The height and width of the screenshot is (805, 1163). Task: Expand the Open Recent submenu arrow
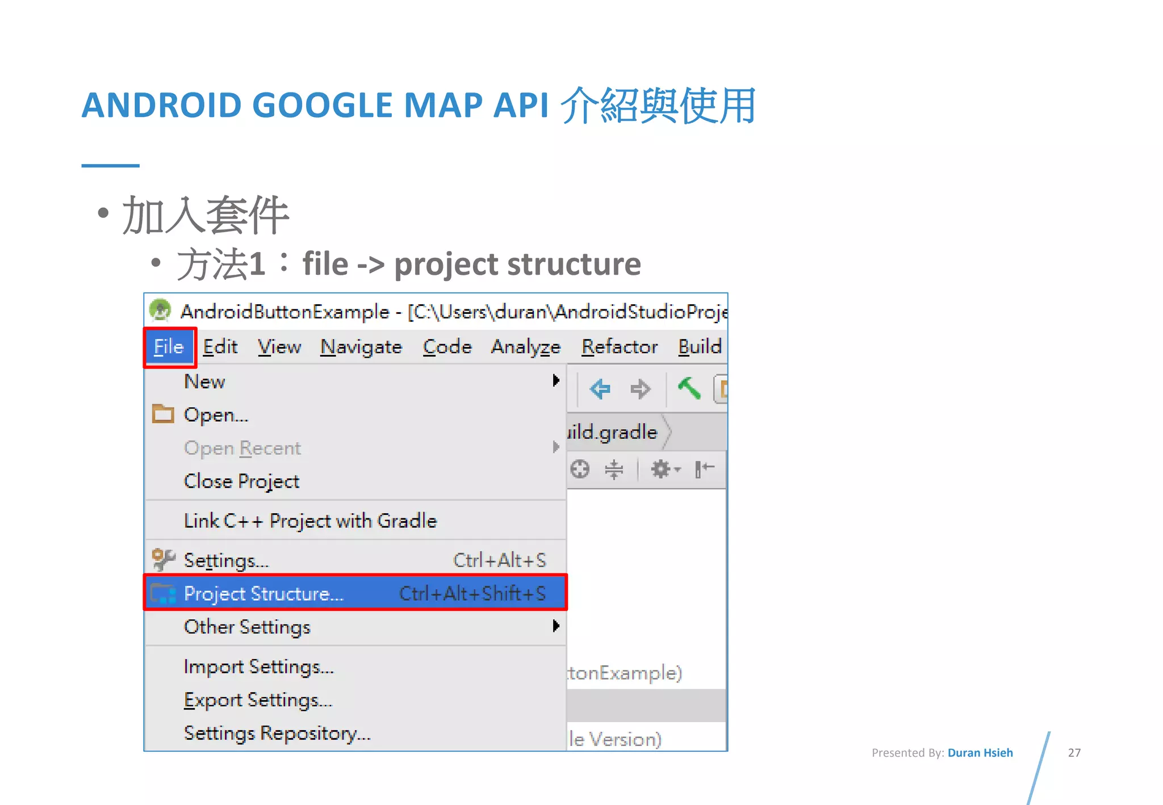pyautogui.click(x=556, y=447)
